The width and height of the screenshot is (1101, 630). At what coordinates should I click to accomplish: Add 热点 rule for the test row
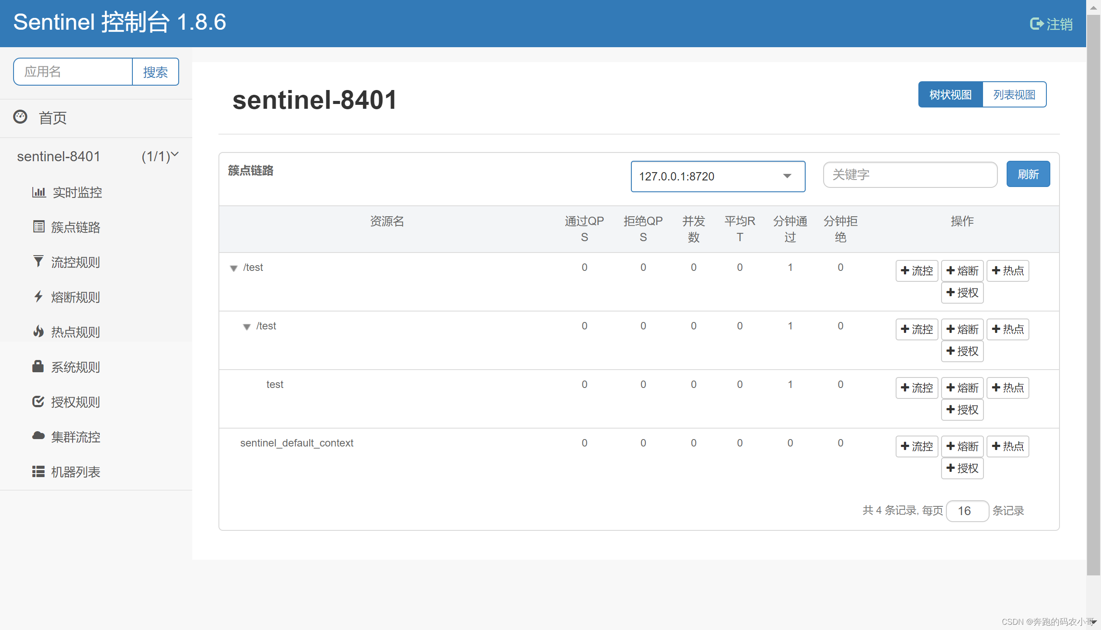pyautogui.click(x=1008, y=388)
